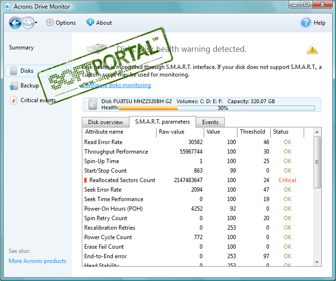Open Critical events in sidebar
This screenshot has width=336, height=281.
[38, 100]
